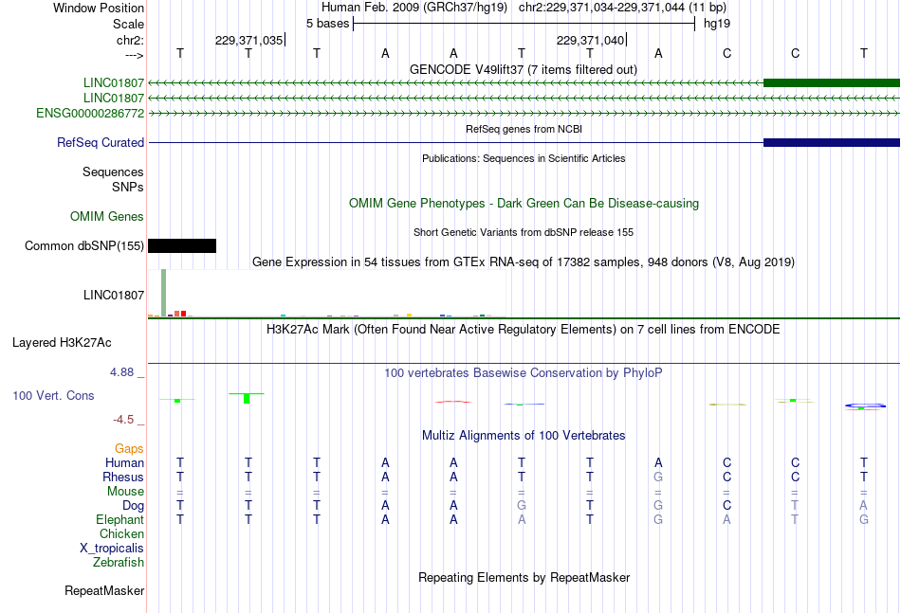This screenshot has width=901, height=613.
Task: Select the Chicken species row label
Action: (x=121, y=533)
